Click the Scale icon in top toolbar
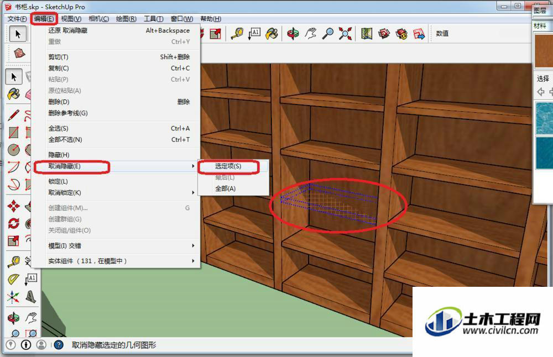This screenshot has height=357, width=553. click(x=215, y=34)
